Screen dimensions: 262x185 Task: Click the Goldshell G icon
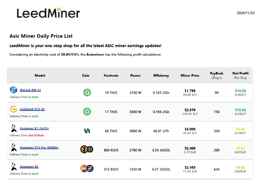coord(13,109)
